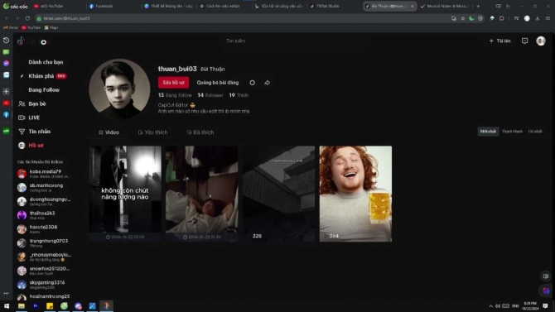Open video thumbnail with 328 views

[x=278, y=194]
